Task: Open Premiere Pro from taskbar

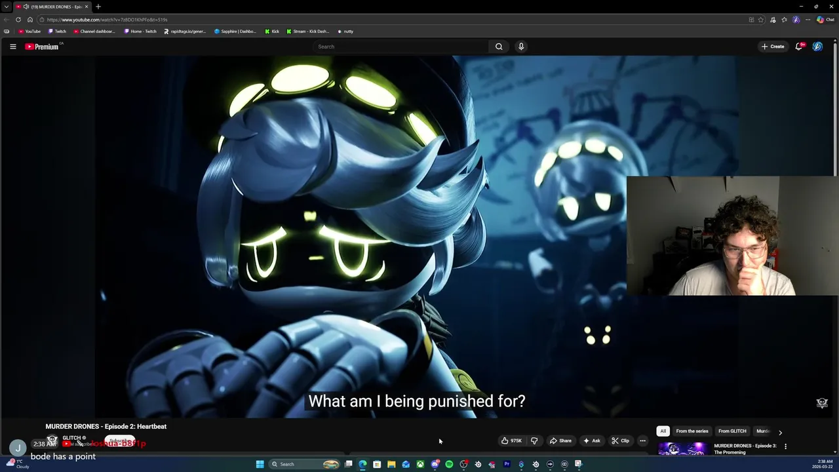Action: pyautogui.click(x=507, y=464)
